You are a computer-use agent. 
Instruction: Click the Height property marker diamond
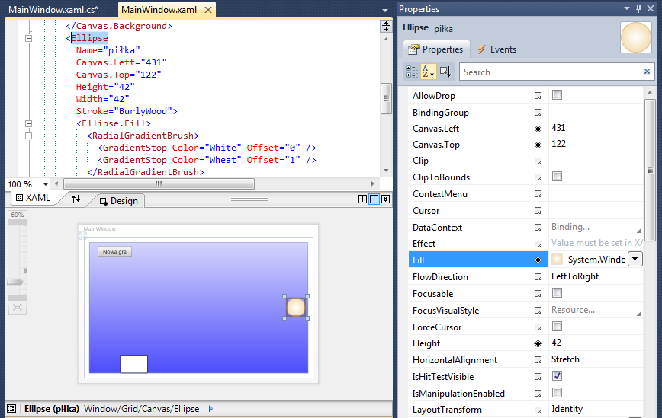538,344
